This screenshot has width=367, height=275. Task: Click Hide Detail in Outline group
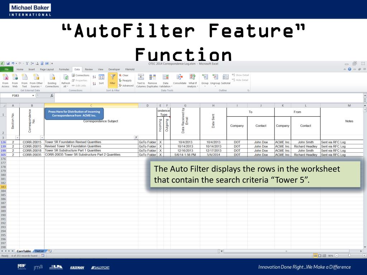[240, 80]
